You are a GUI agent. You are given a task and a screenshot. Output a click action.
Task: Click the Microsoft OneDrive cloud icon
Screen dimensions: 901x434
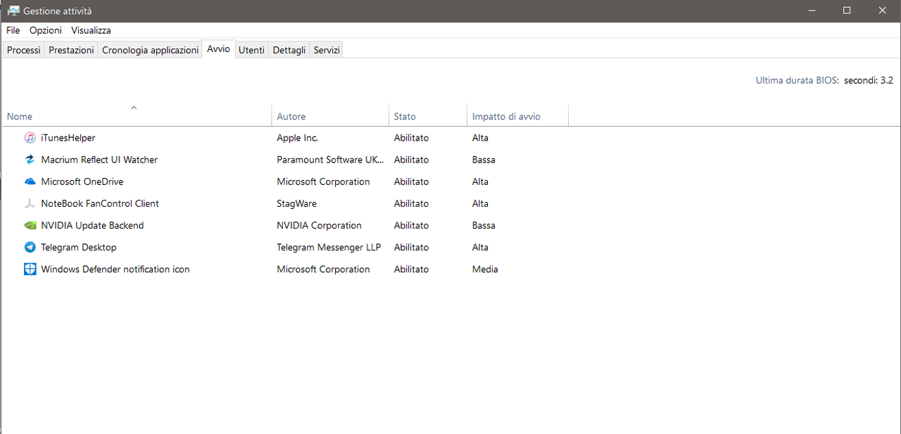pyautogui.click(x=30, y=181)
